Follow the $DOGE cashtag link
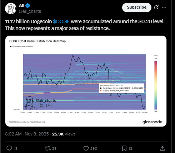This screenshot has width=175, height=153. 61,21
